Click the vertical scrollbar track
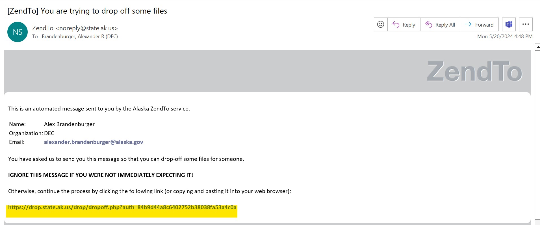540x225 pixels. 537,133
